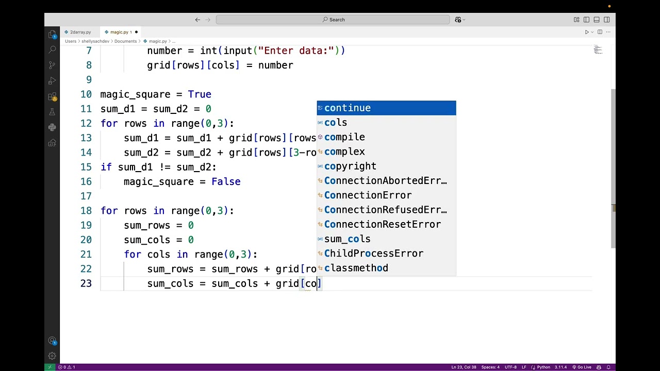The width and height of the screenshot is (660, 371).
Task: Choose the ConnectionRefusedError suggestion
Action: point(386,210)
